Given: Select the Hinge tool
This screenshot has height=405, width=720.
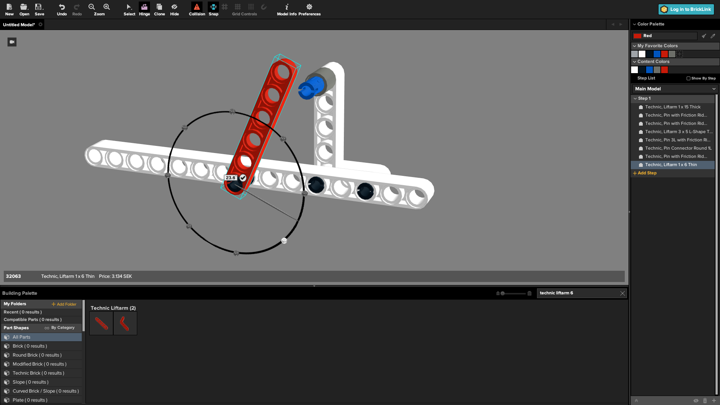Looking at the screenshot, I should pos(144,9).
